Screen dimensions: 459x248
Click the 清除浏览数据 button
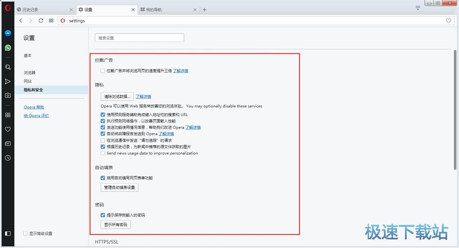tap(117, 97)
